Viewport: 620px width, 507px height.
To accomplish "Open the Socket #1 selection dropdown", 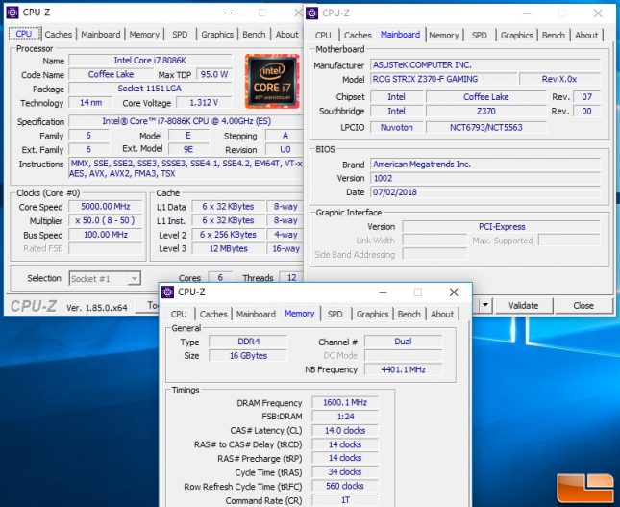I will (x=105, y=279).
